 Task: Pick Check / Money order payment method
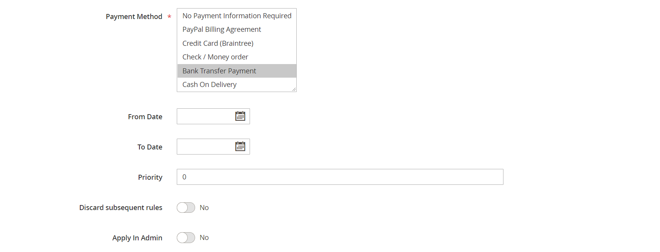click(x=215, y=57)
